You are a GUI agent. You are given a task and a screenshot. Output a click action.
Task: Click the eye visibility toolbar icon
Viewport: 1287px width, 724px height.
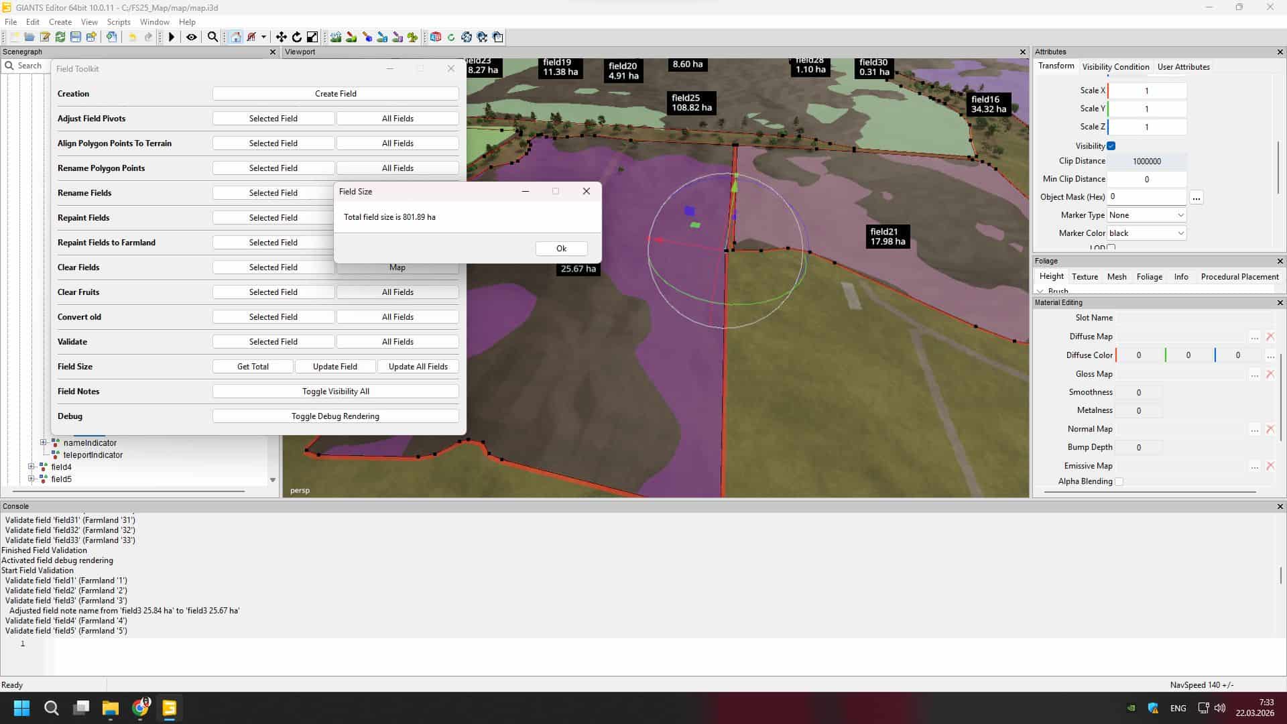pyautogui.click(x=192, y=37)
